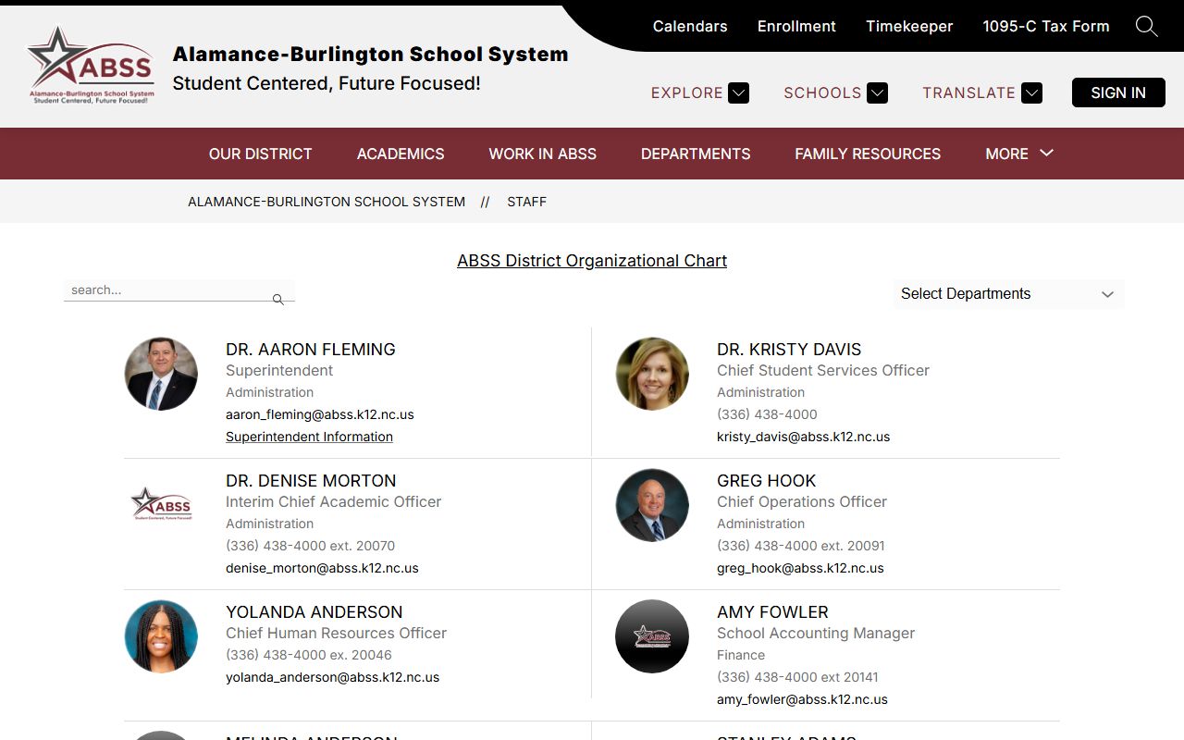The image size is (1184, 740).
Task: Click Amy Fowler's phone number ext 20141
Action: click(x=797, y=677)
